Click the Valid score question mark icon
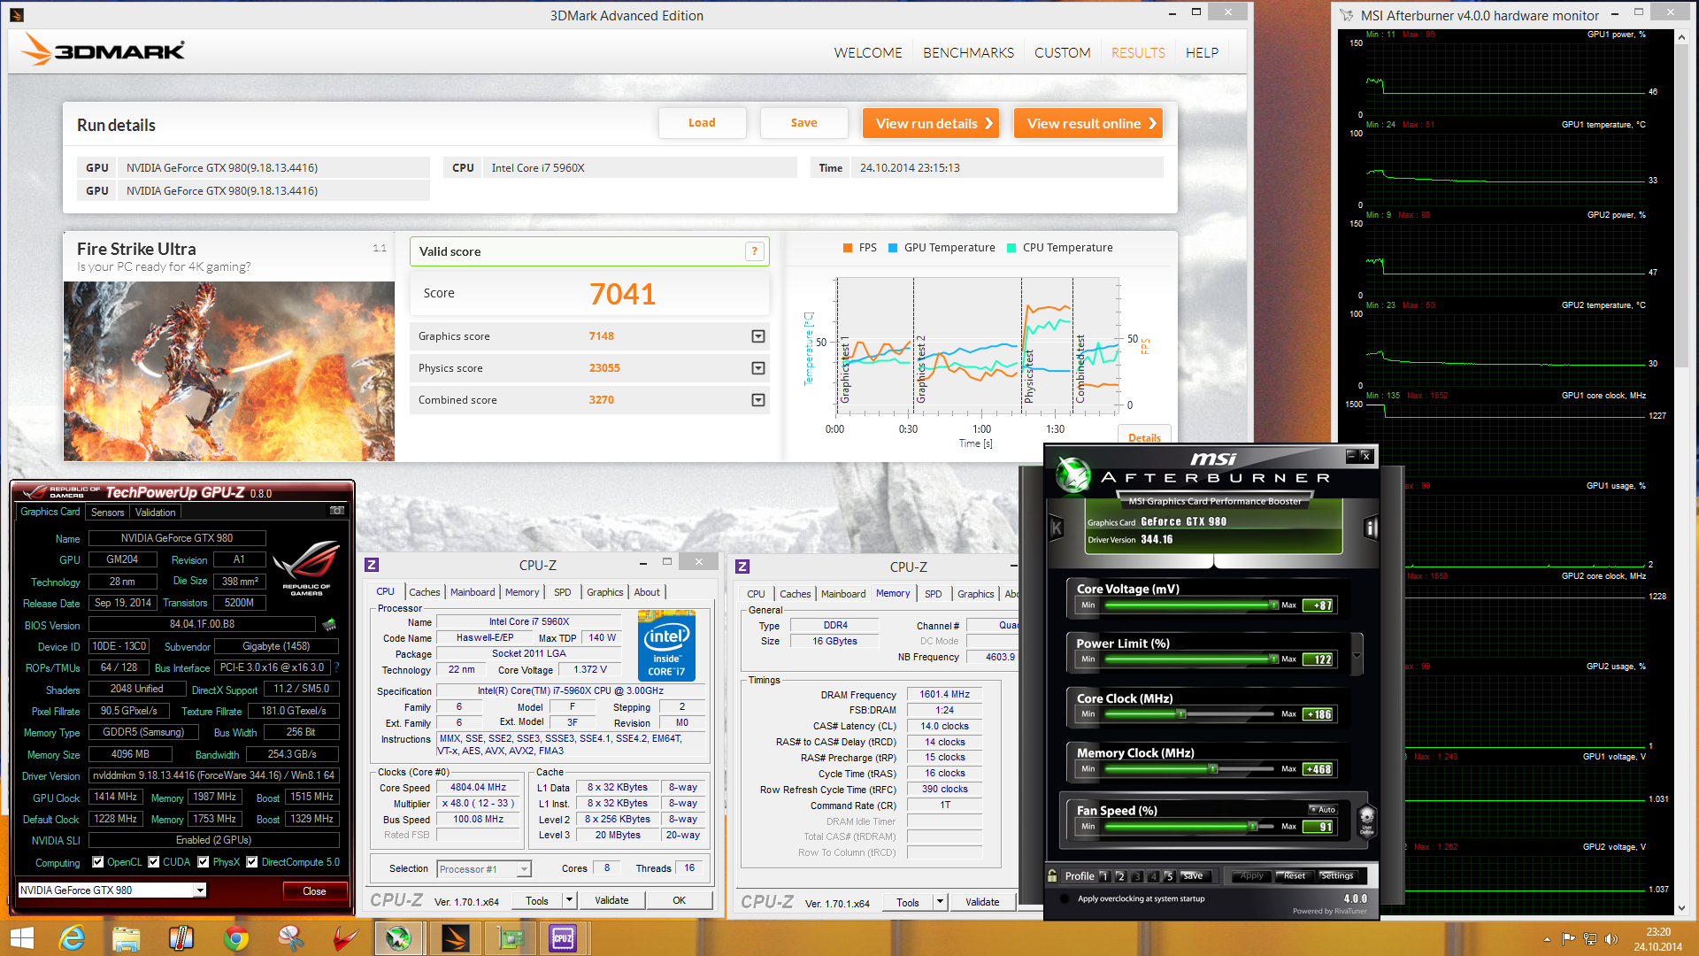 tap(754, 251)
